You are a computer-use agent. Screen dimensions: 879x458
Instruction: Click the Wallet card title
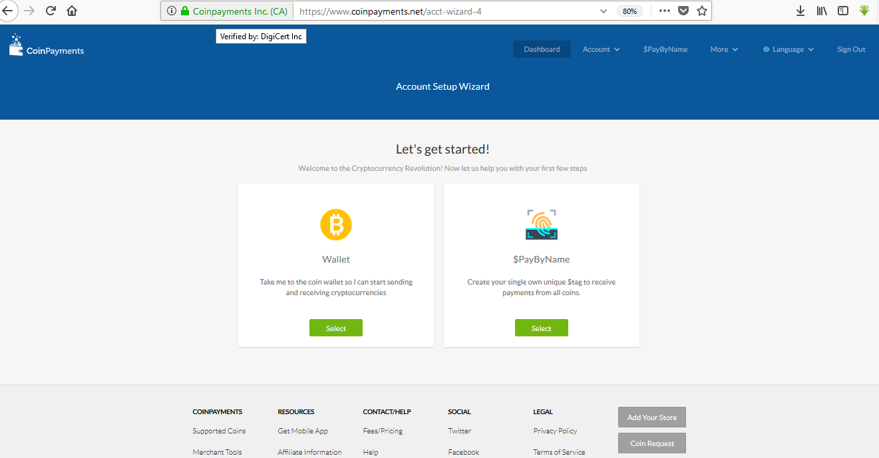point(336,259)
